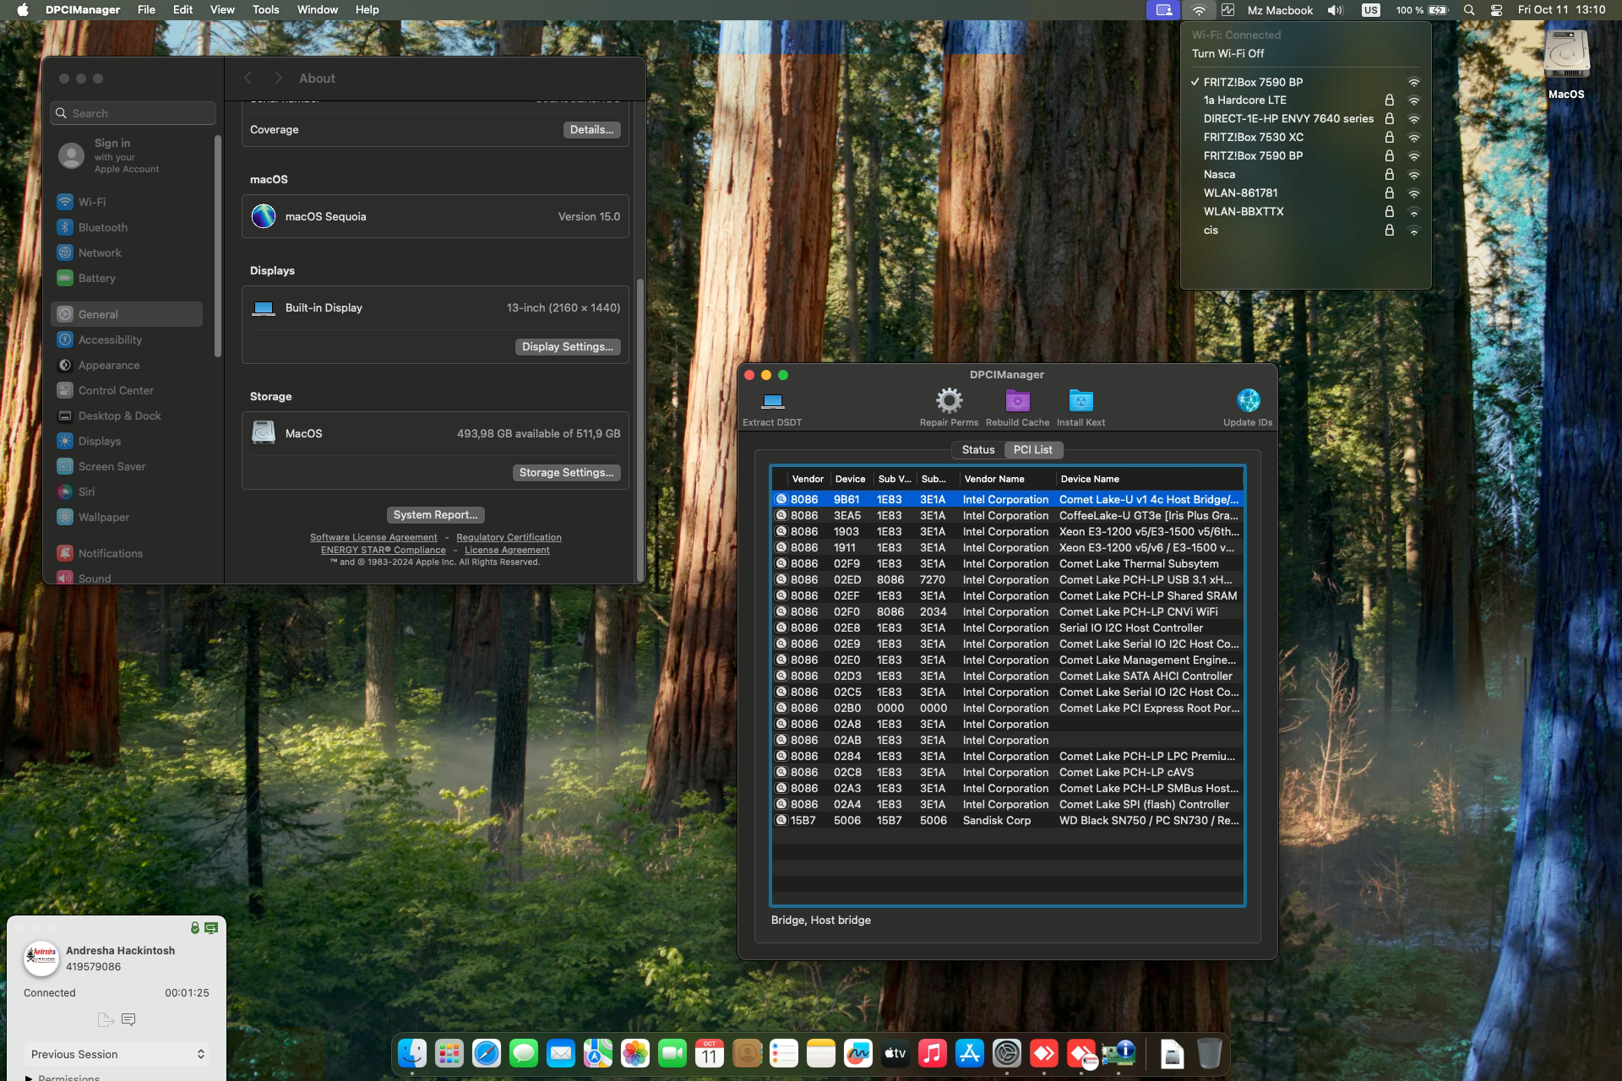Screen dimensions: 1622x1081
Task: Select the PCI List tab
Action: 1032,449
